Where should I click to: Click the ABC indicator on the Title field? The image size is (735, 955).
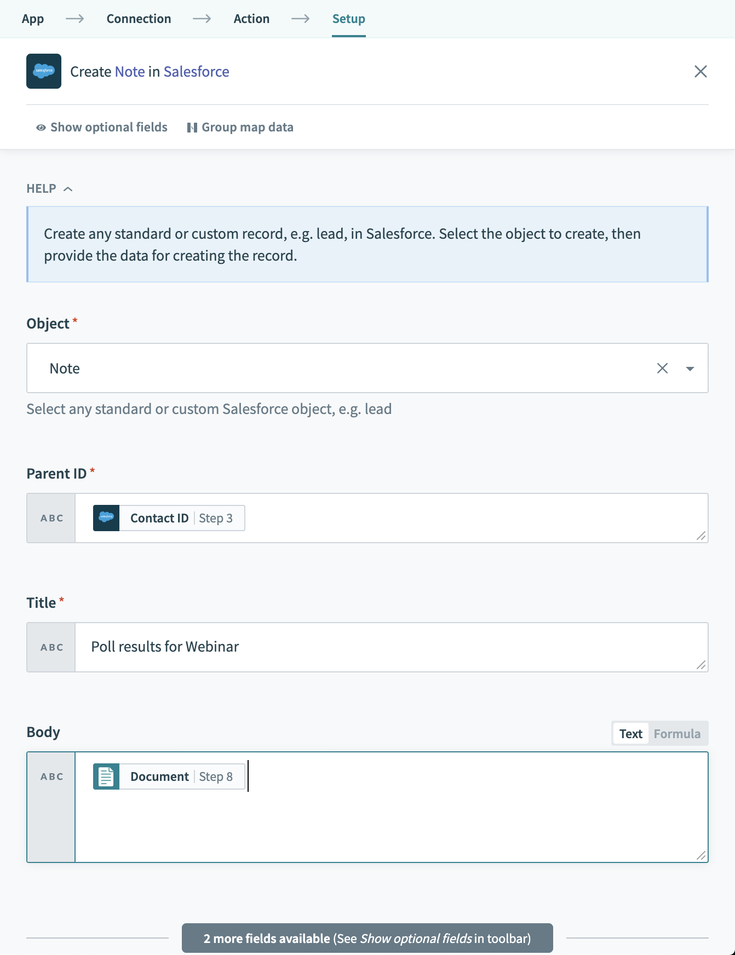[x=50, y=647]
